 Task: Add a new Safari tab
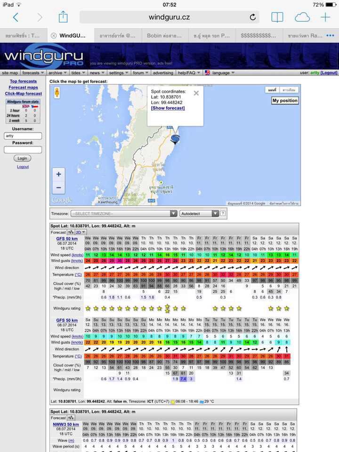pos(325,17)
